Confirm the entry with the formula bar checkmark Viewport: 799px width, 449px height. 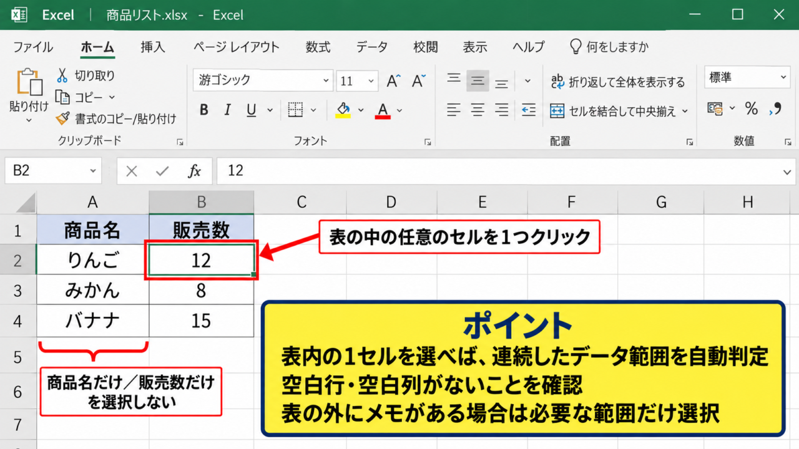point(163,171)
